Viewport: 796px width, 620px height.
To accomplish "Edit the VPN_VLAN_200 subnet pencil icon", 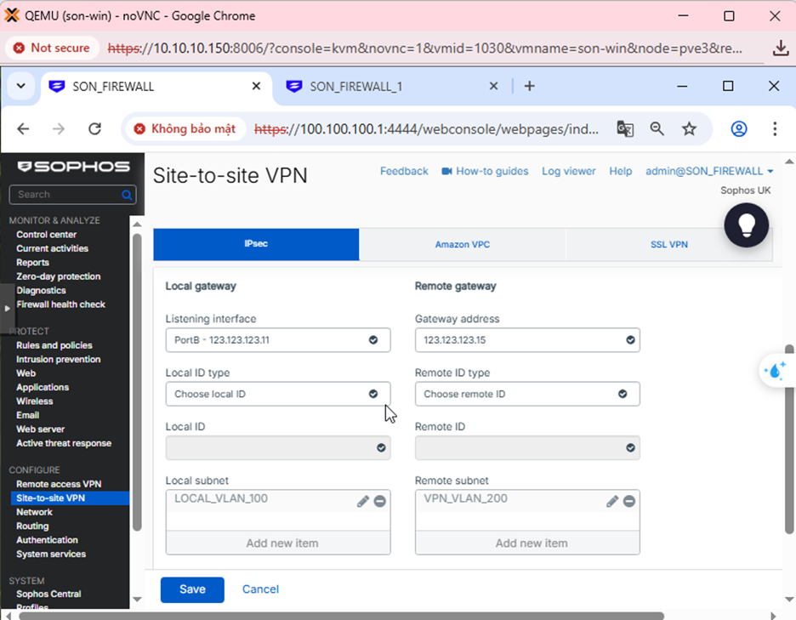I will 612,502.
